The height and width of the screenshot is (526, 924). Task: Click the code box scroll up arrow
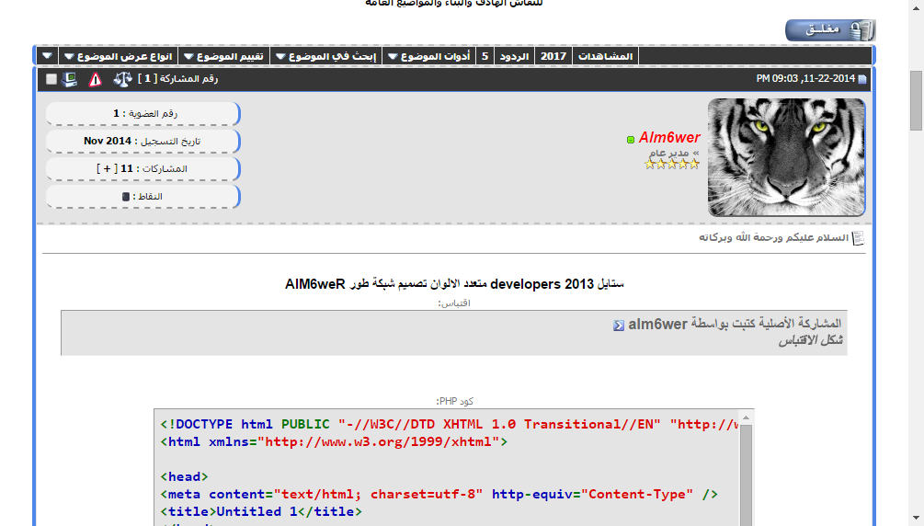746,417
